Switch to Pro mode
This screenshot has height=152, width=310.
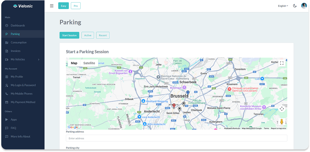pos(76,6)
